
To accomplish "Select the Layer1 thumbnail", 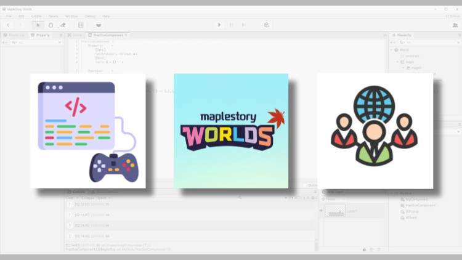I will (335, 211).
